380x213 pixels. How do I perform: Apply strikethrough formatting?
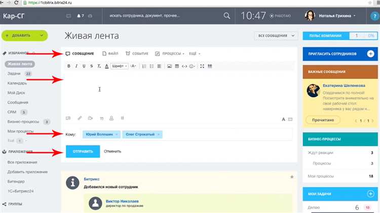tap(91, 66)
